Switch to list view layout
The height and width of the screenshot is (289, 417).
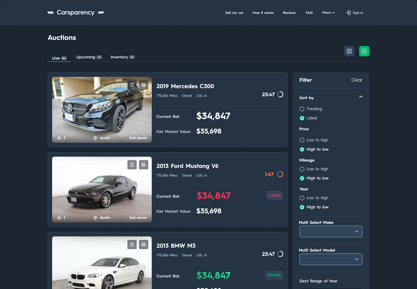point(364,51)
